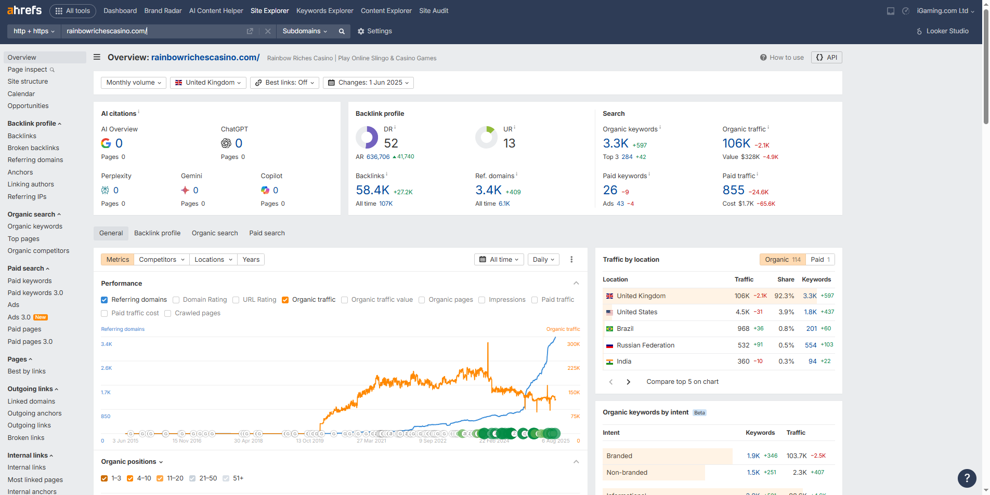Click the Ahrefs logo
The height and width of the screenshot is (495, 990).
point(24,10)
